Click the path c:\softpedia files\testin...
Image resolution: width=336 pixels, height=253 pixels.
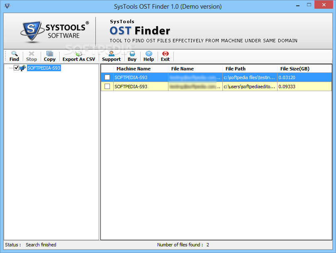(250, 77)
